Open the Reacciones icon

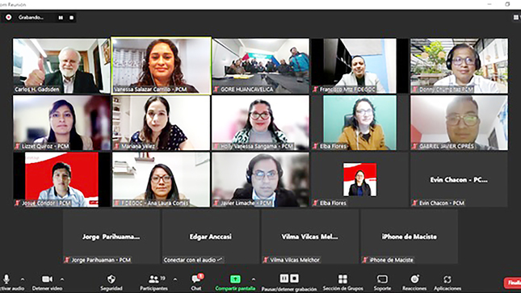414,279
